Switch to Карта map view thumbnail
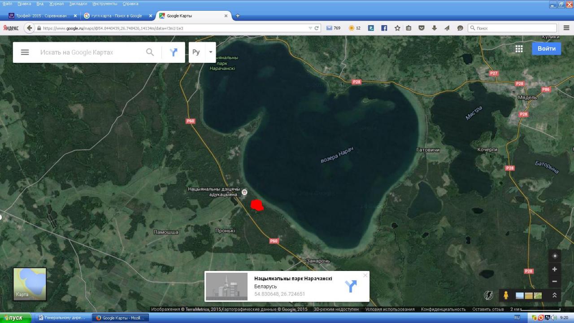This screenshot has width=574, height=323. pyautogui.click(x=30, y=284)
